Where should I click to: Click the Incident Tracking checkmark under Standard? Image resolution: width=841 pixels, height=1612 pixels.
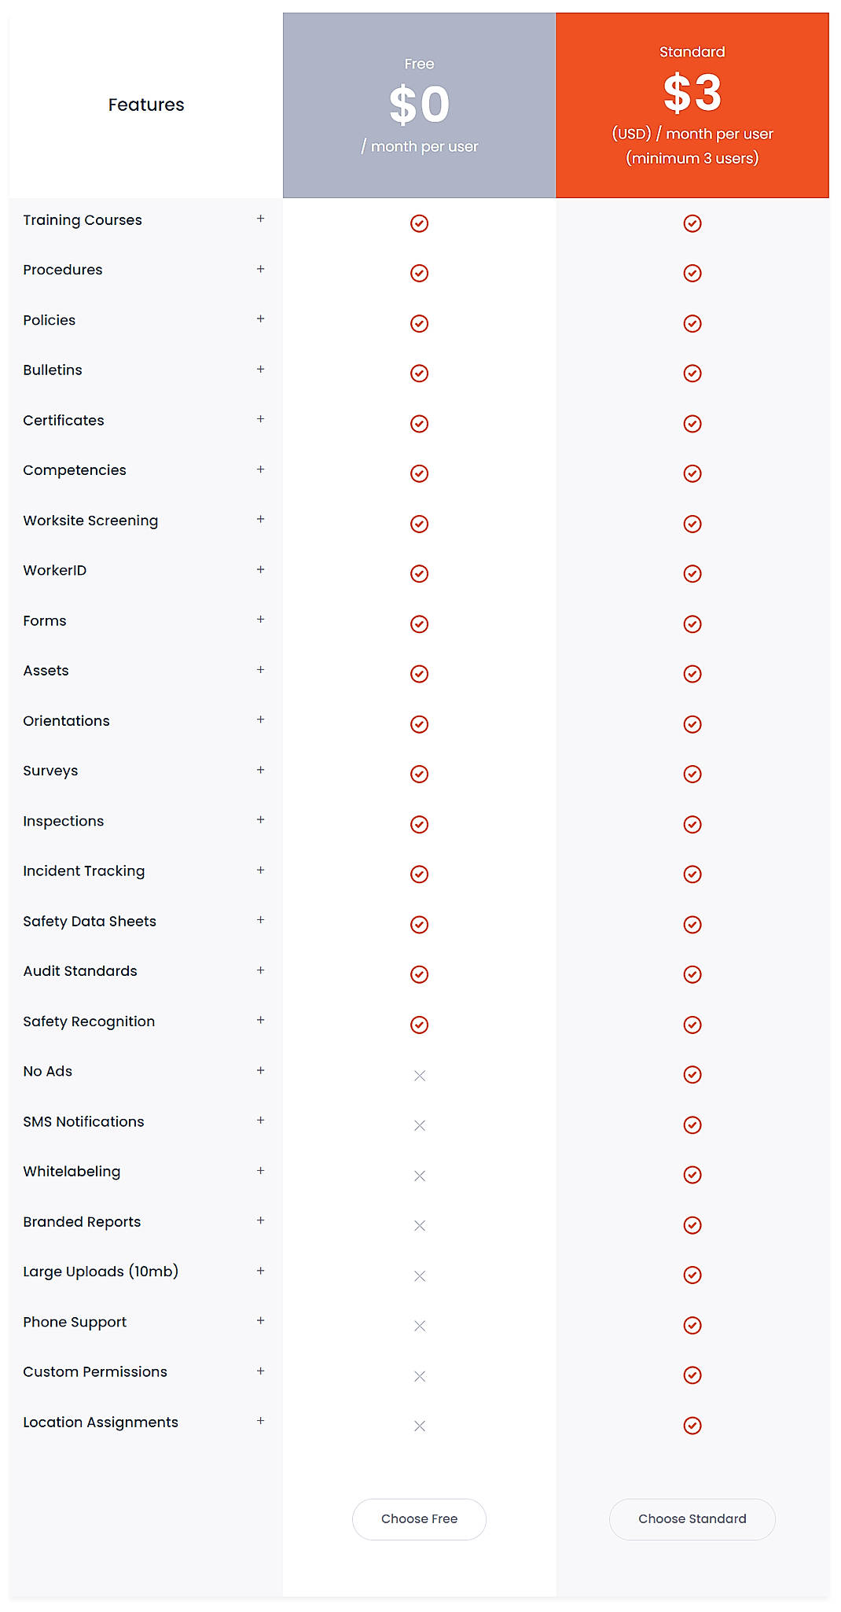(x=692, y=874)
